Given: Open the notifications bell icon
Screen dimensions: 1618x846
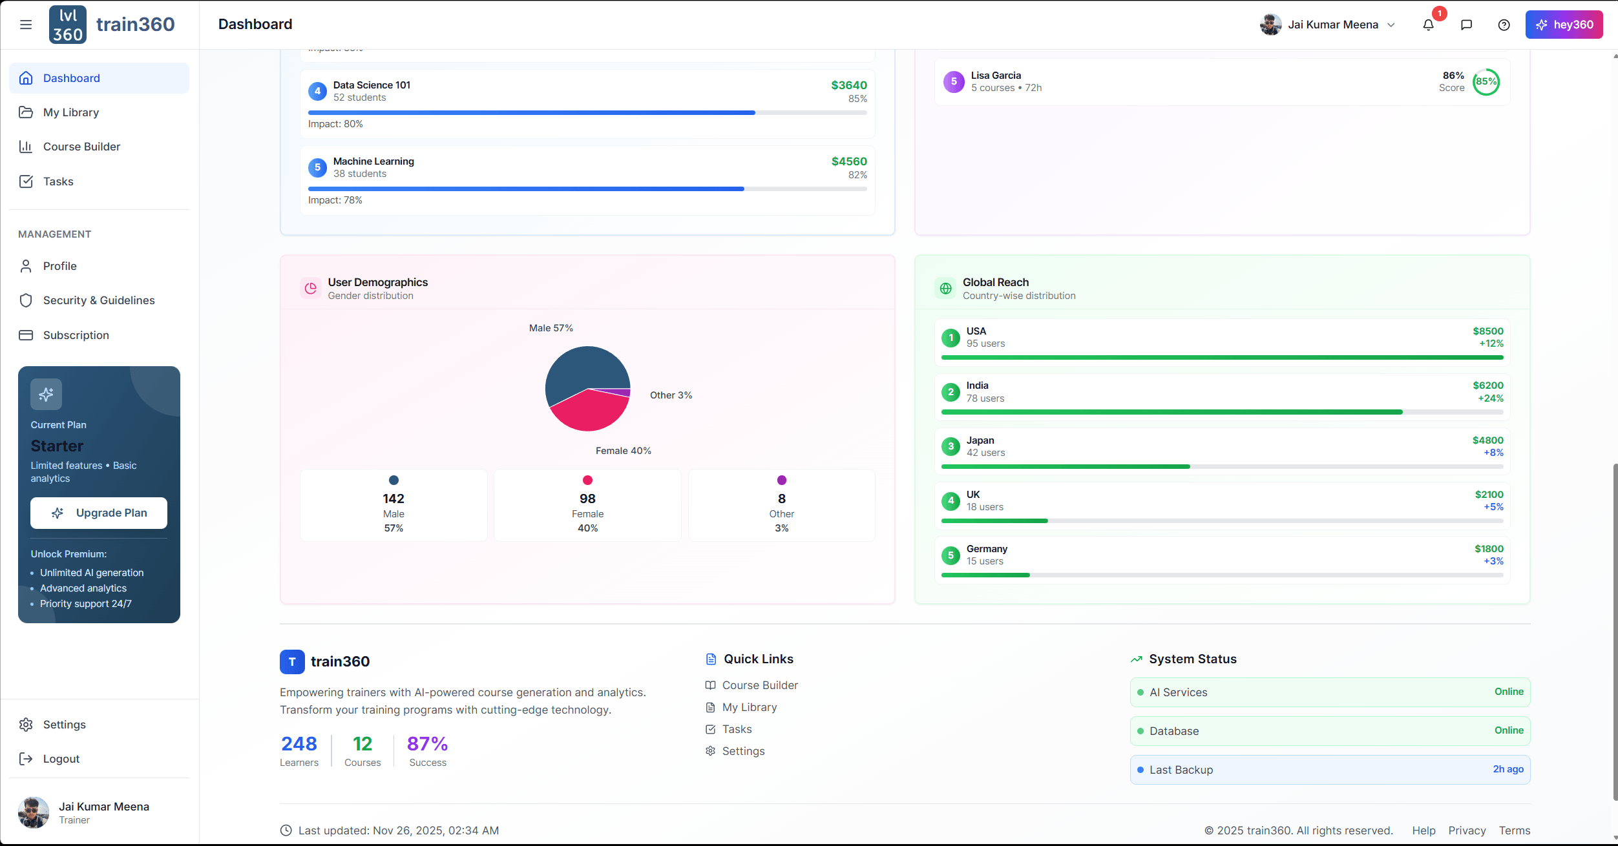Looking at the screenshot, I should click(x=1428, y=25).
